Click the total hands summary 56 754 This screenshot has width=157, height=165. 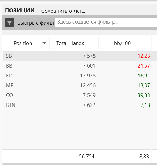pos(87,157)
